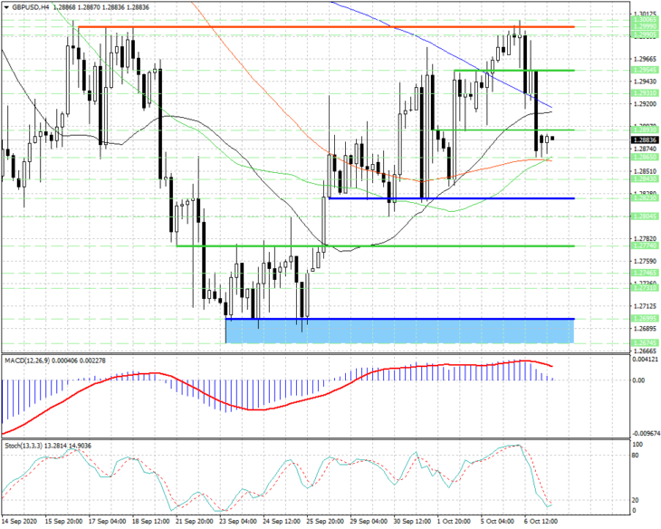Select the green line at 1.28930
Screen dimensions: 661x529
[504, 130]
